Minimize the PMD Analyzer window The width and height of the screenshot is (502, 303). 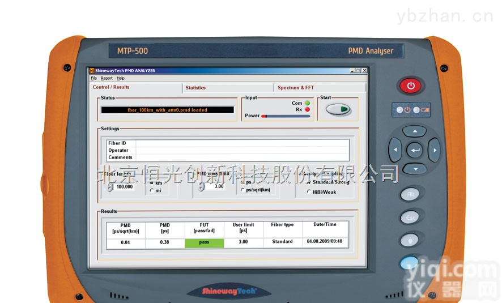click(352, 70)
